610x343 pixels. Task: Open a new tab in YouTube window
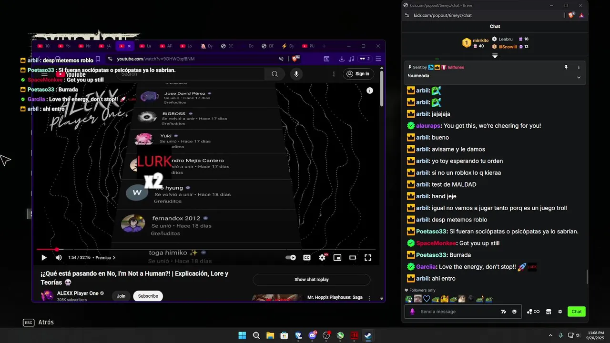point(324,46)
